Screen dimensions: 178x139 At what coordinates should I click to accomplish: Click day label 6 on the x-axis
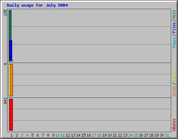38,135
